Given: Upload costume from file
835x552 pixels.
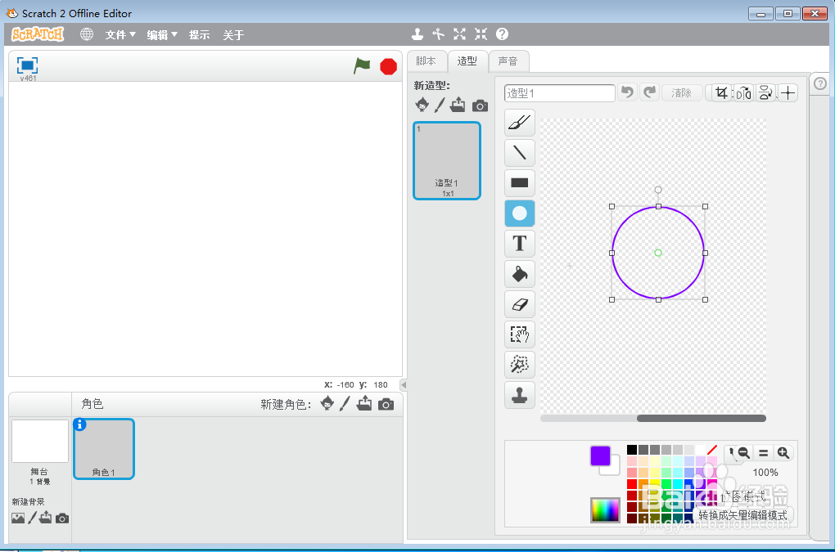Looking at the screenshot, I should click(x=458, y=105).
